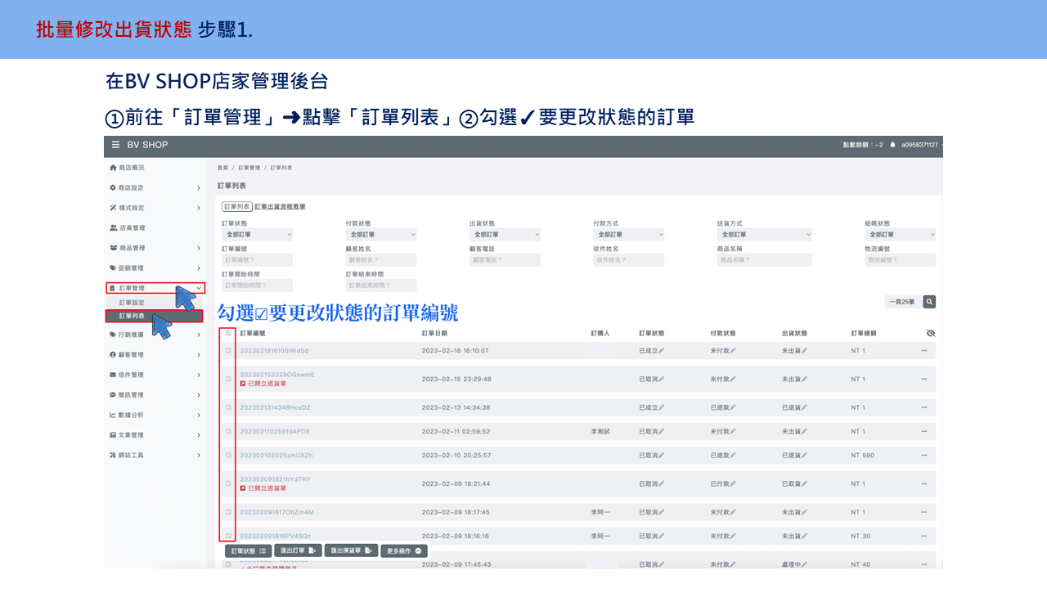
Task: Select 訂單設定 in the sidebar submenu
Action: [x=155, y=303]
